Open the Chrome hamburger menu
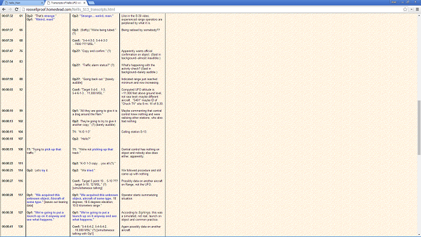The height and width of the screenshot is (237, 421). pos(416,10)
